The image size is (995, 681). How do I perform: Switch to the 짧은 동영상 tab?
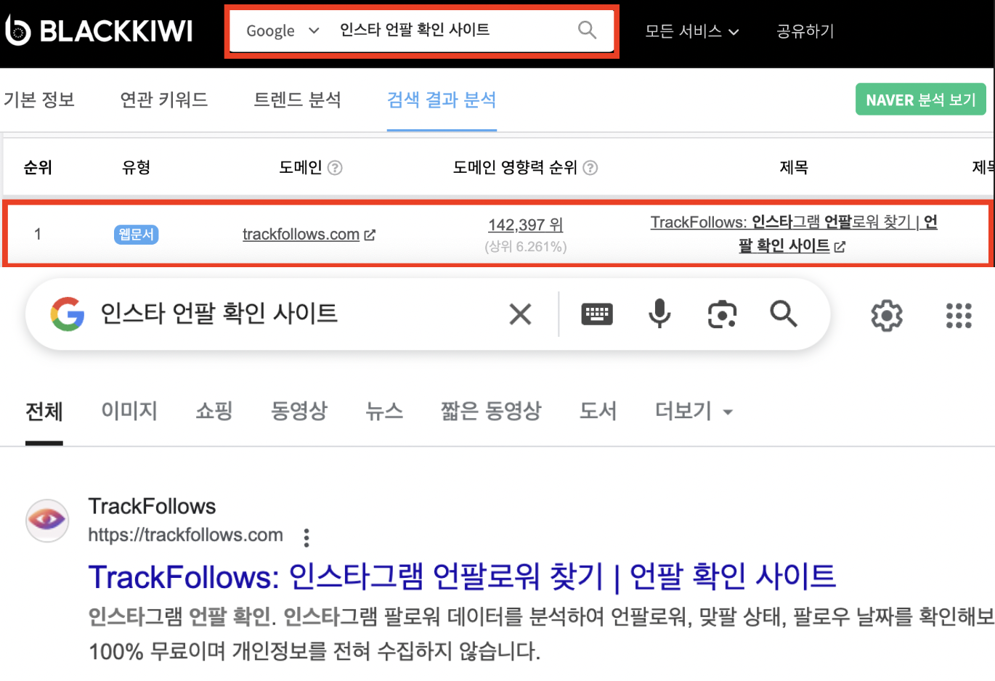pos(491,411)
